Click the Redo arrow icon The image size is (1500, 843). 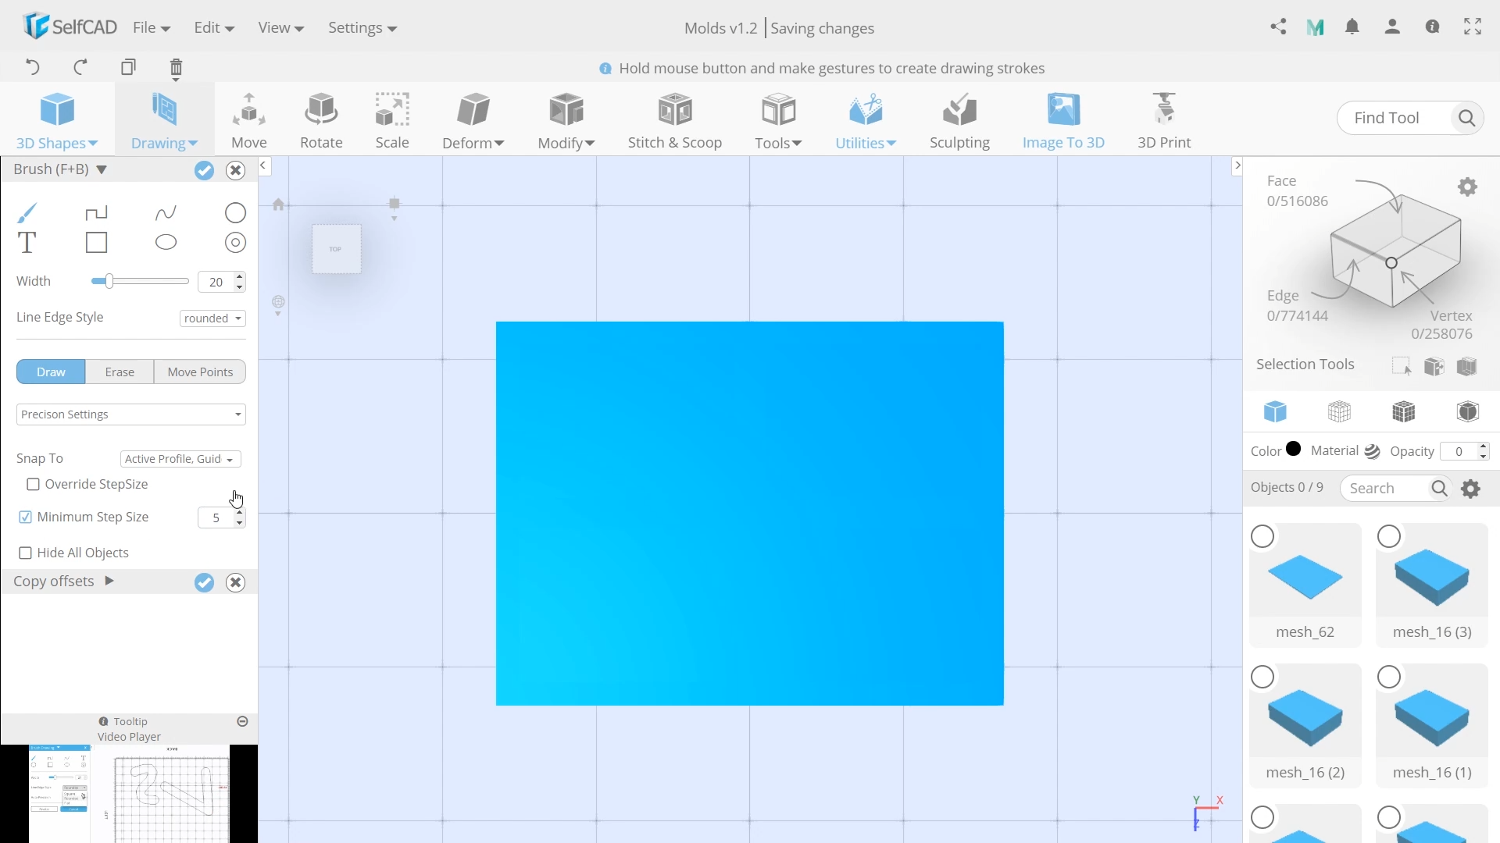click(80, 67)
